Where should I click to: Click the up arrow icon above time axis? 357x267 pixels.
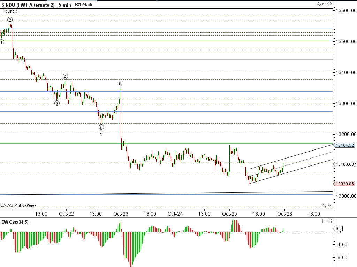pos(324,206)
